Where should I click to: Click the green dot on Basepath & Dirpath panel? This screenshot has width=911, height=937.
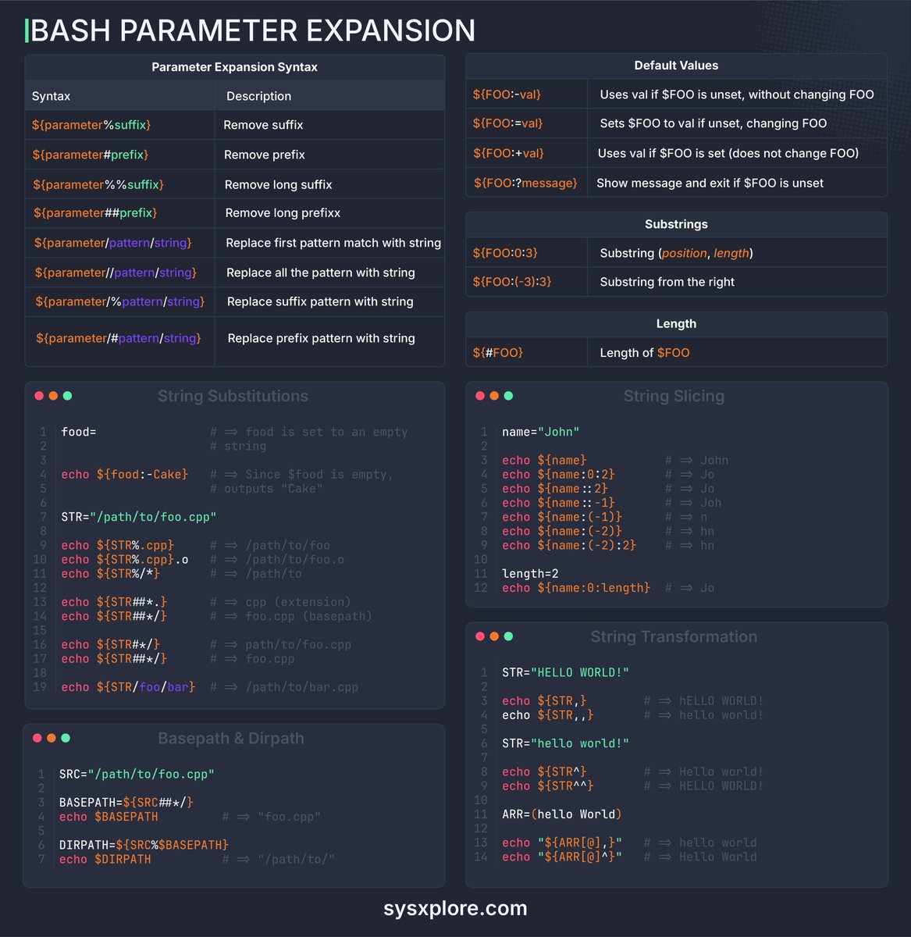65,737
